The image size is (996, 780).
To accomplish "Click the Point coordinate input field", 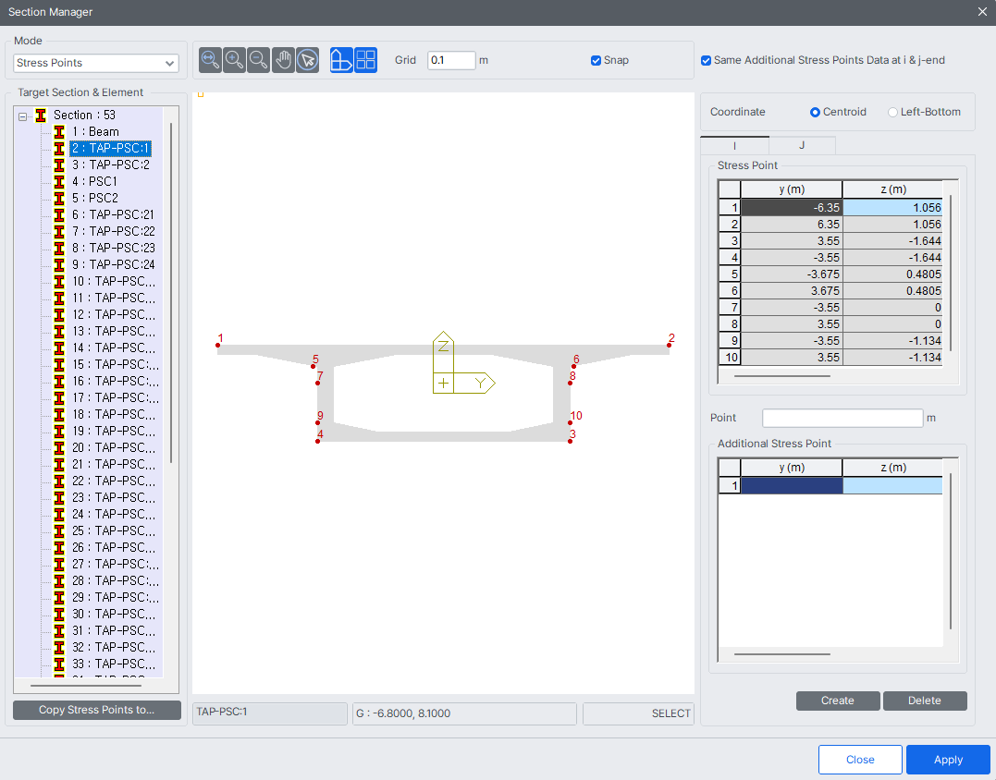I will (x=842, y=419).
